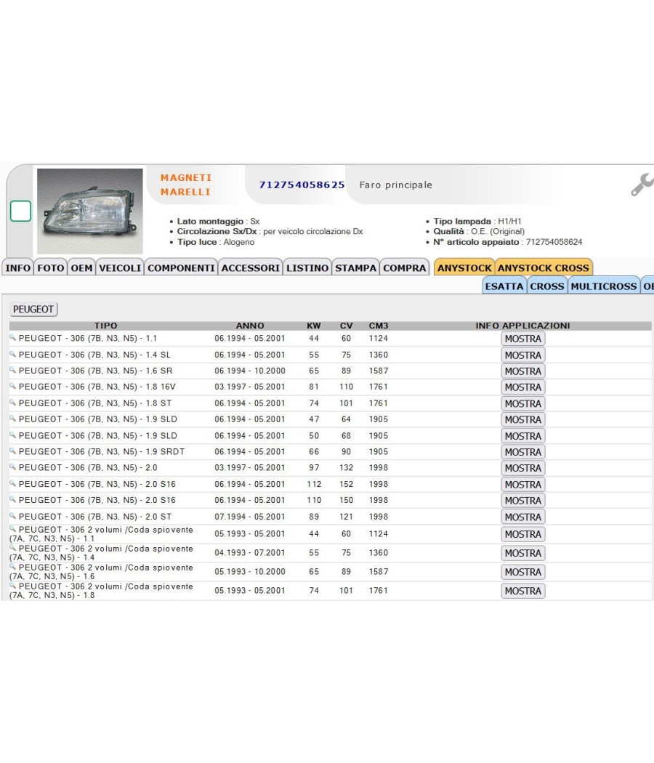Screen dimensions: 654x763
Task: Click the wrench tool icon
Action: [642, 185]
